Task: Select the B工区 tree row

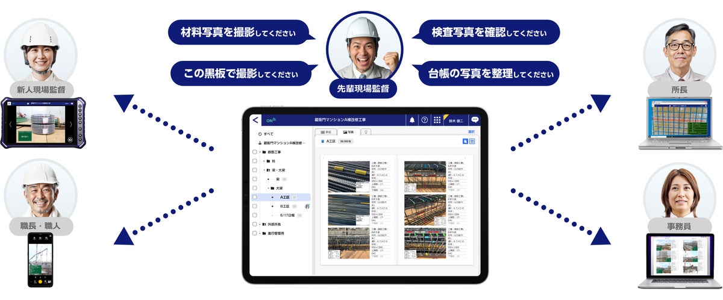Action: pyautogui.click(x=281, y=206)
